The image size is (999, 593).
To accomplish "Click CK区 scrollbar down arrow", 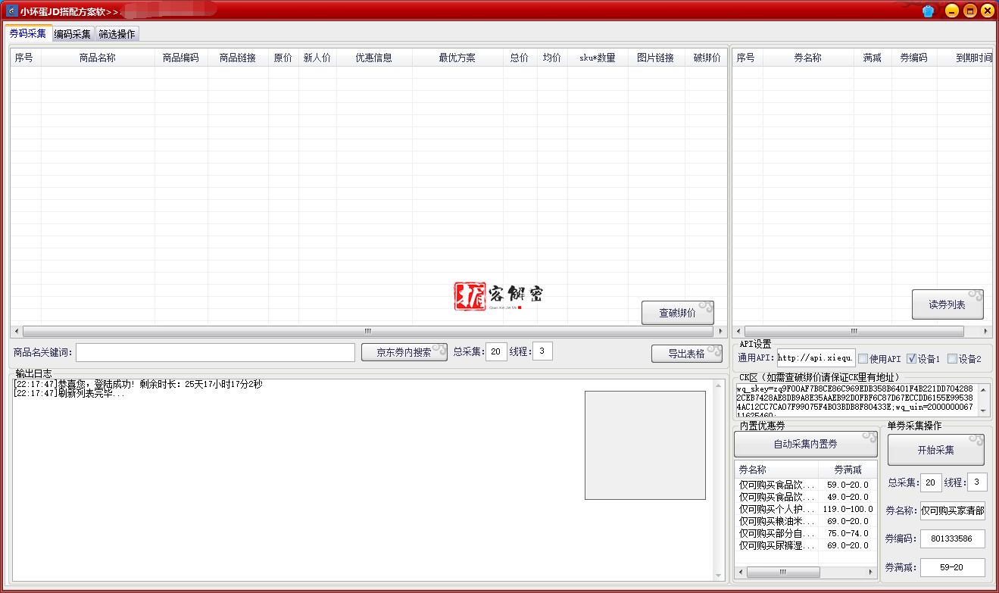I will click(x=984, y=410).
